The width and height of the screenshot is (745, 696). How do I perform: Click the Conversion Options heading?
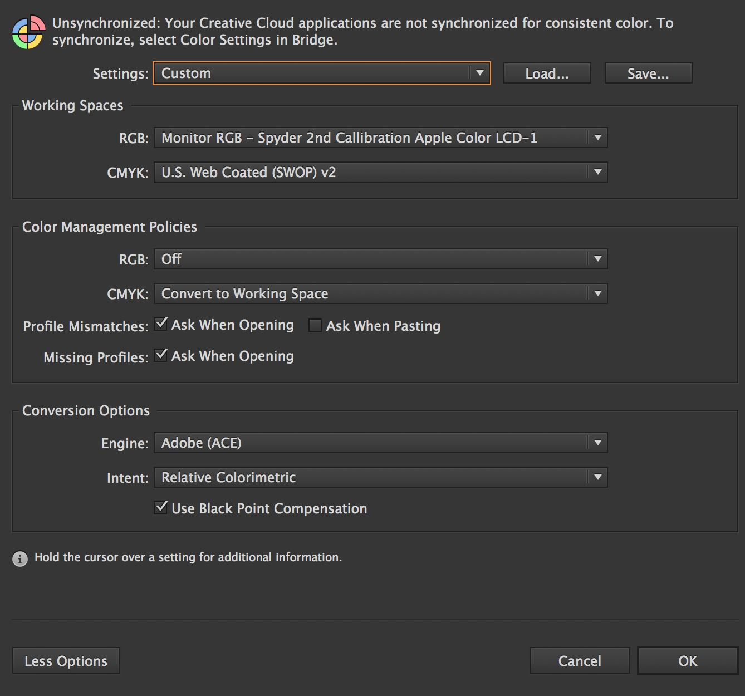[86, 411]
